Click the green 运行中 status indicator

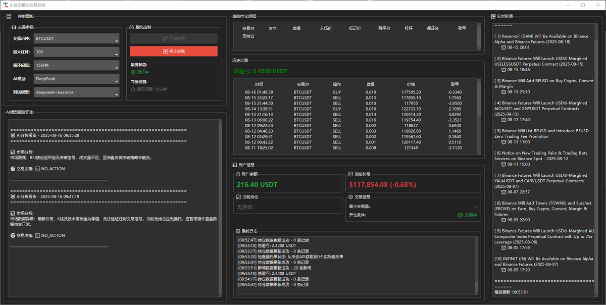(x=134, y=72)
